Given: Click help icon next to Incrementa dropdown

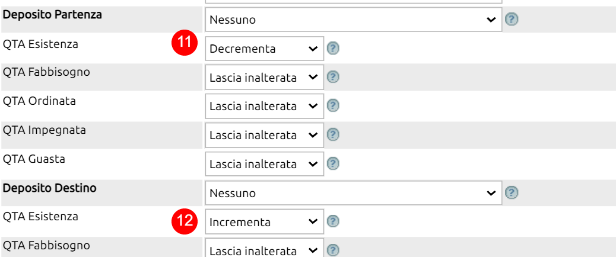Looking at the screenshot, I should coord(333,221).
